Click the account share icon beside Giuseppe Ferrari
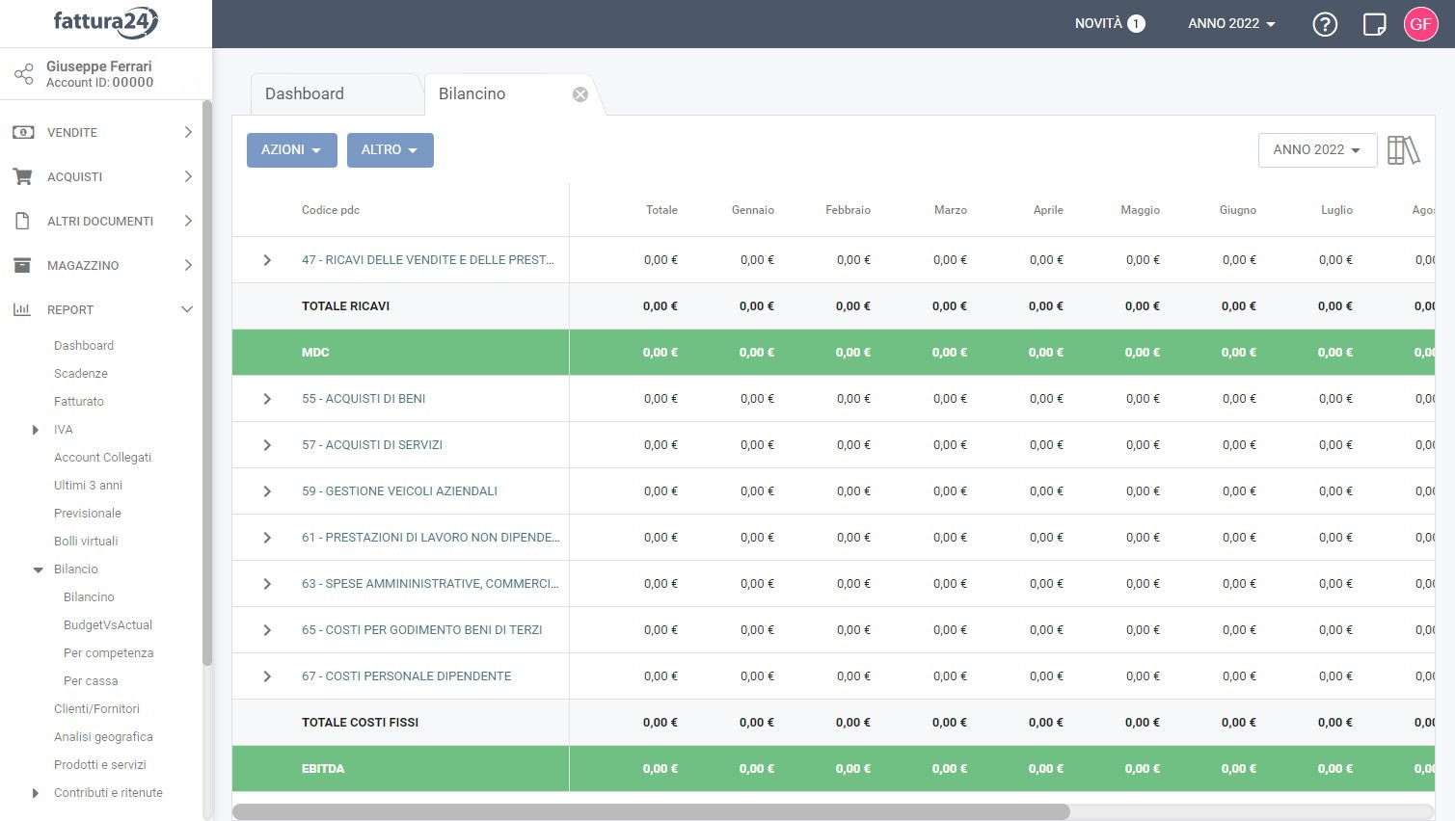 23,73
